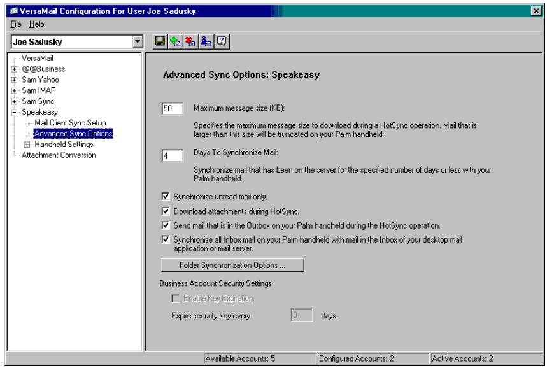547x368 pixels.
Task: Click Folder Synchronization Options button
Action: (x=232, y=265)
